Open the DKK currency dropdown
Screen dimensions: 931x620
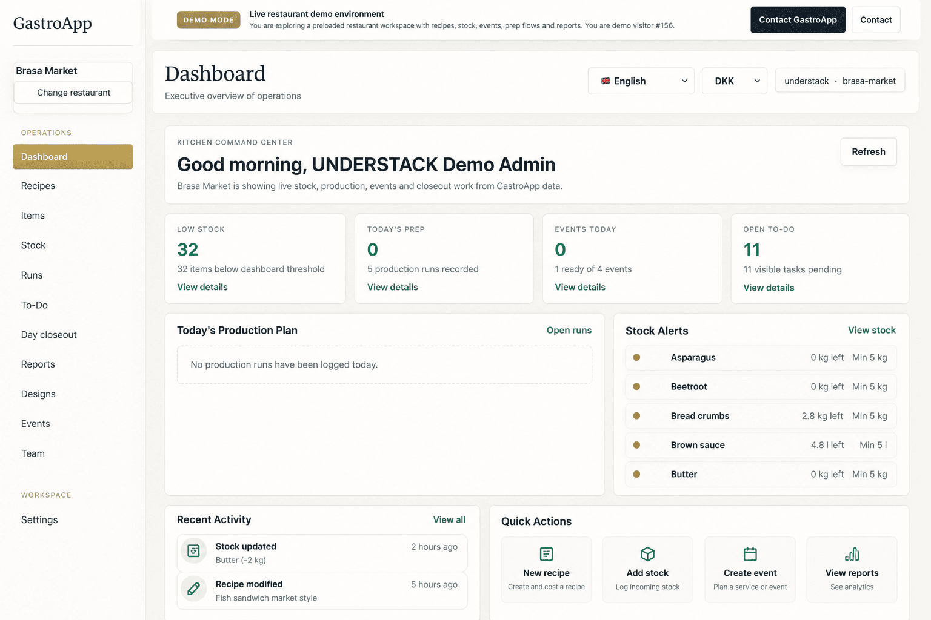pos(735,81)
